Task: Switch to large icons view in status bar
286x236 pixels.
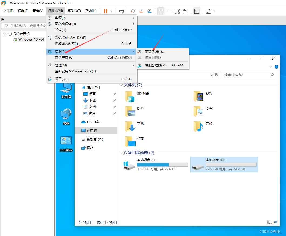Action: (275, 222)
